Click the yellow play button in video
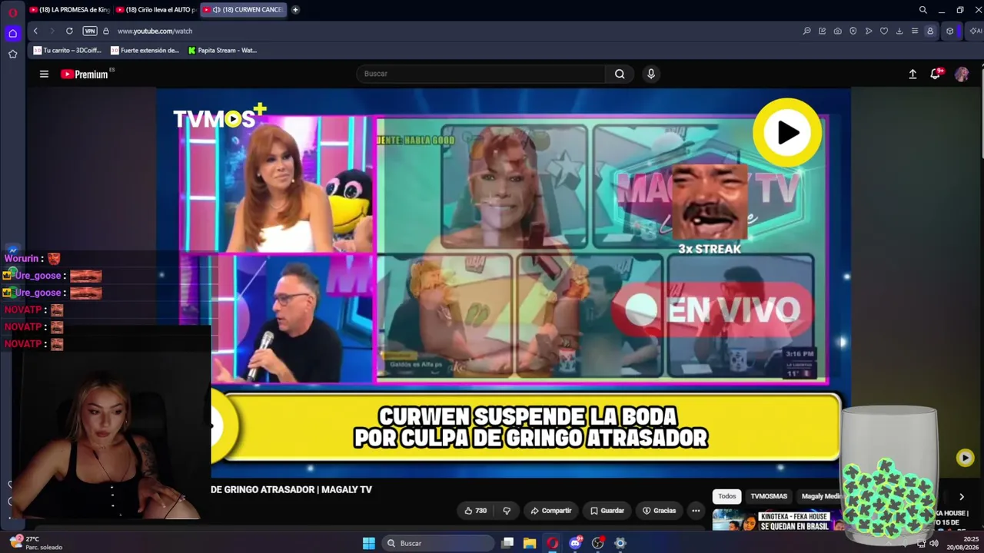 pyautogui.click(x=787, y=133)
